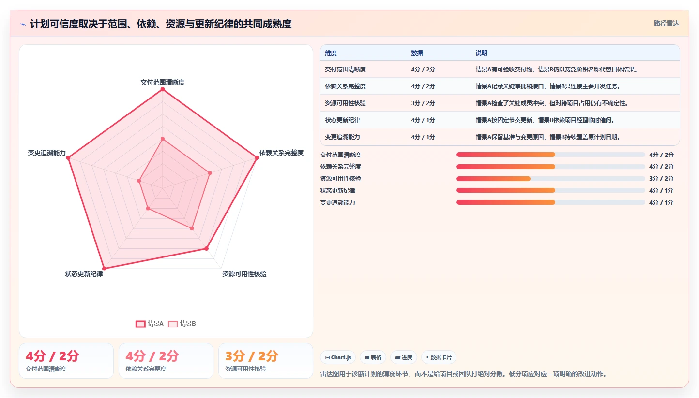Screen dimensions: 699x398
Task: Click 情景B data point on 变更追溯能力 axis
Action: click(139, 181)
